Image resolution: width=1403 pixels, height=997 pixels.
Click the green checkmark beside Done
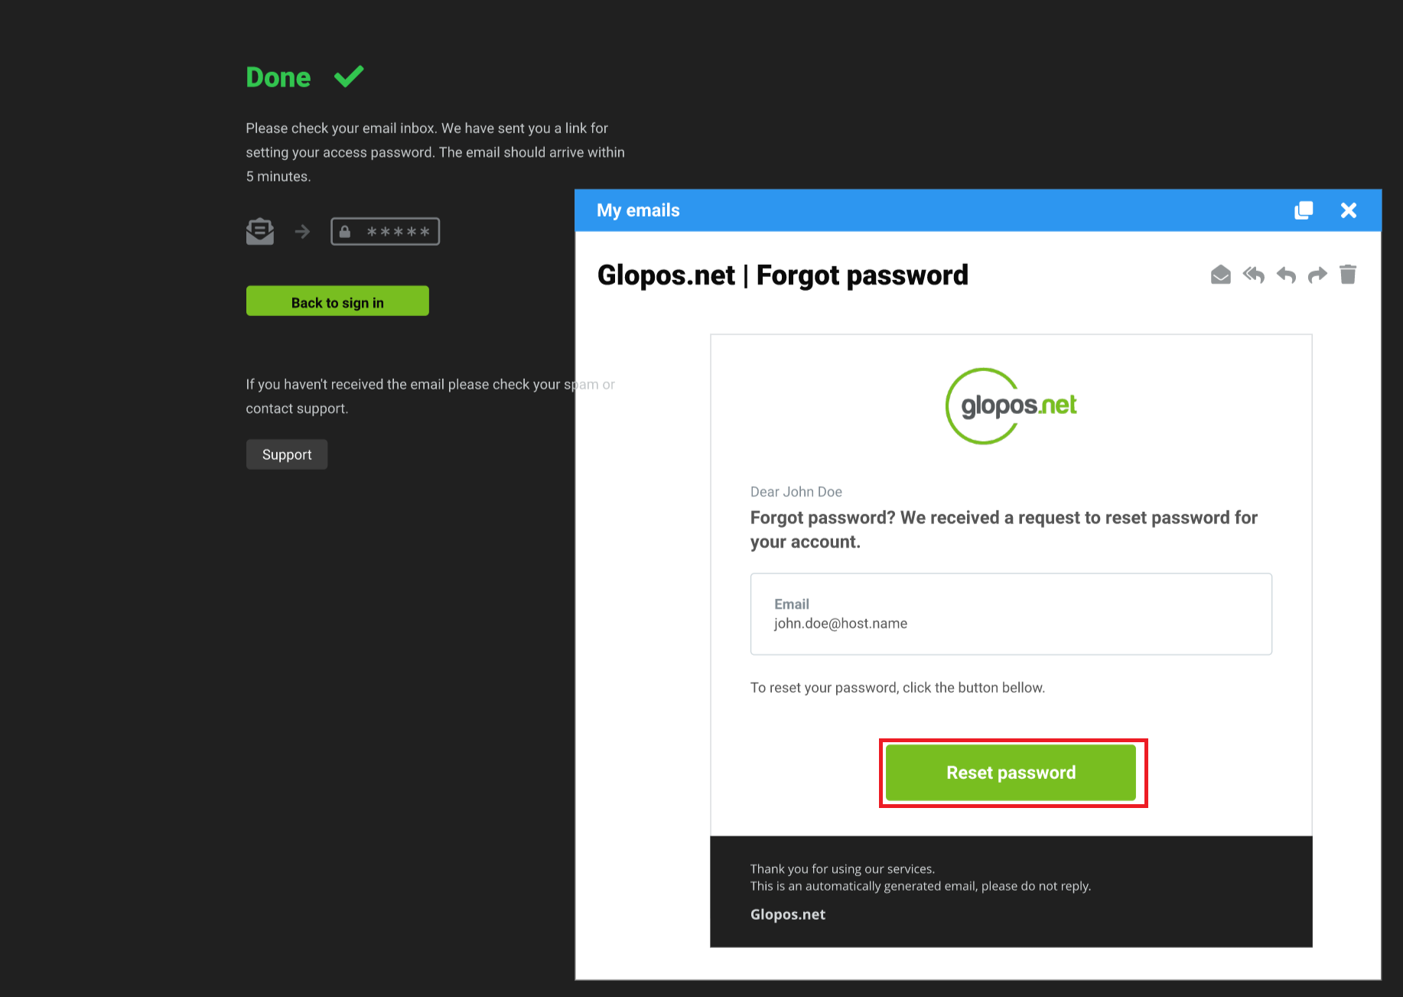[349, 77]
